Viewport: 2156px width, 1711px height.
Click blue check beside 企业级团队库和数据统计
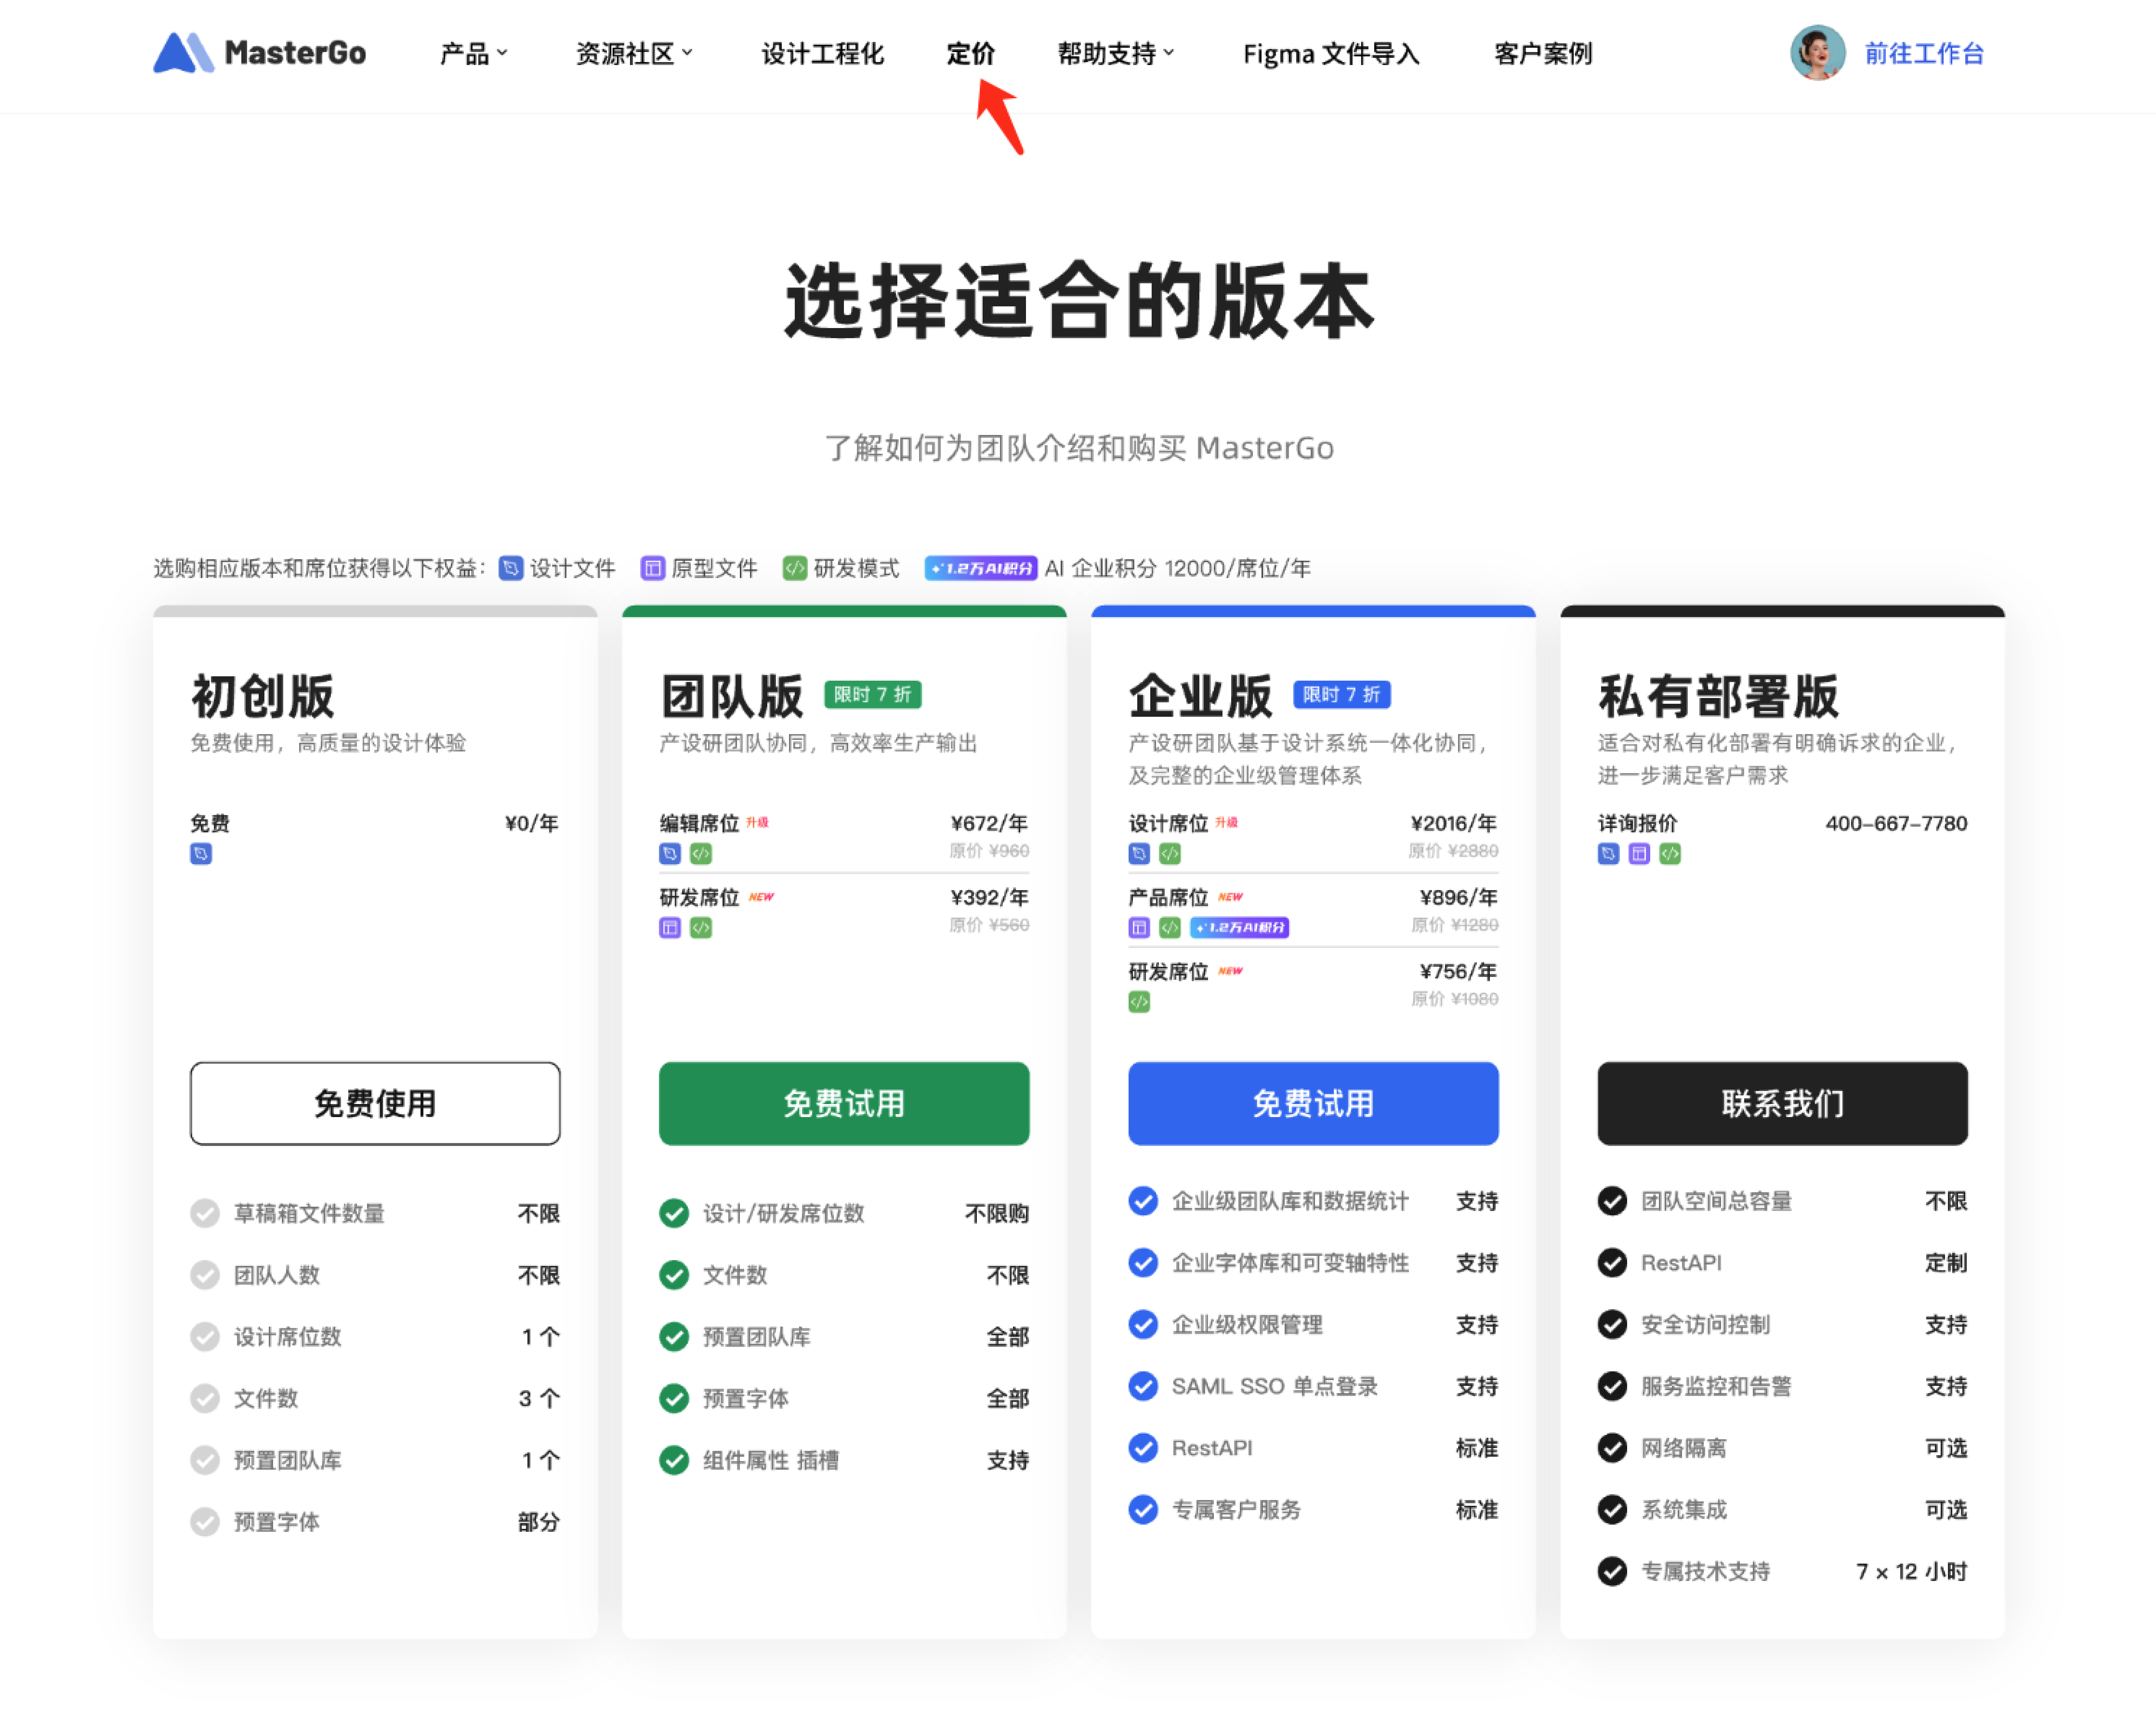[1143, 1201]
